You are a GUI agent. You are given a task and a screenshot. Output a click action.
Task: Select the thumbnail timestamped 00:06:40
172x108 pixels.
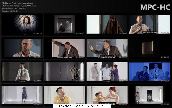[x=65, y=24]
